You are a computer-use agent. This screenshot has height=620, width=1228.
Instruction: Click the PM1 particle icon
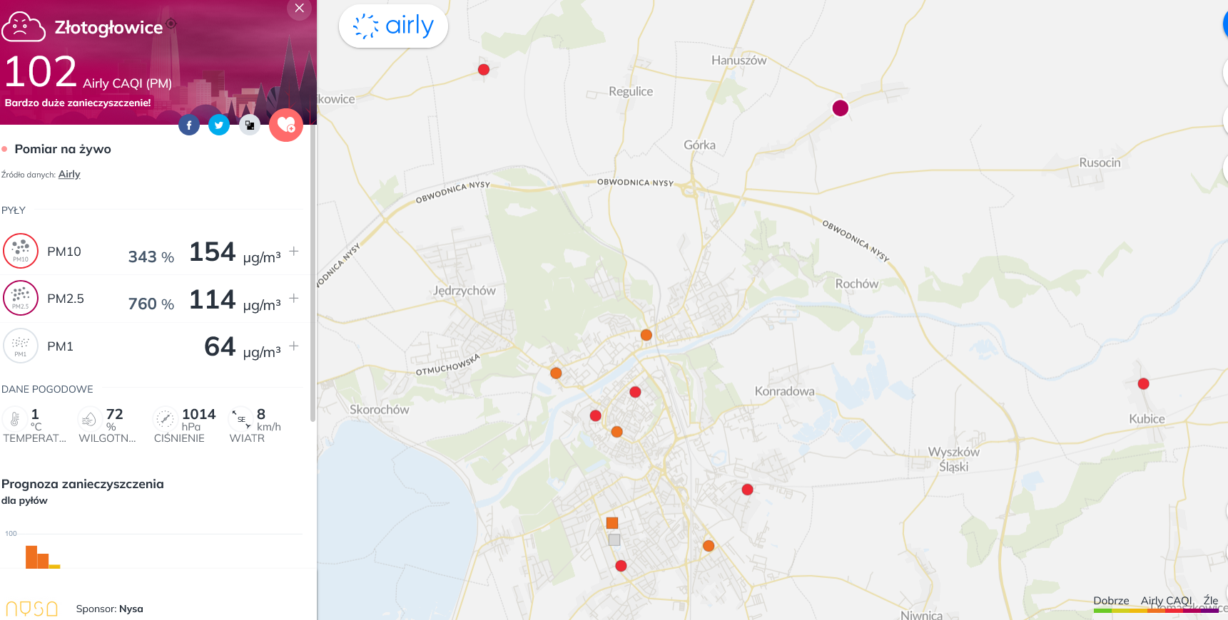pos(21,346)
